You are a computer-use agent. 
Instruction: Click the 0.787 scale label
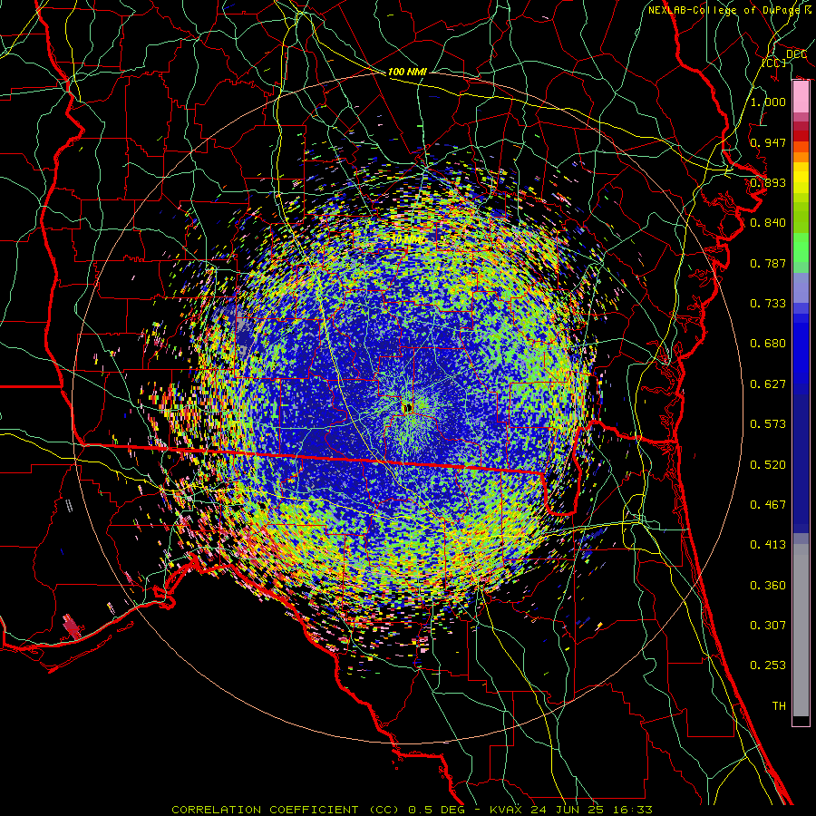click(x=768, y=263)
